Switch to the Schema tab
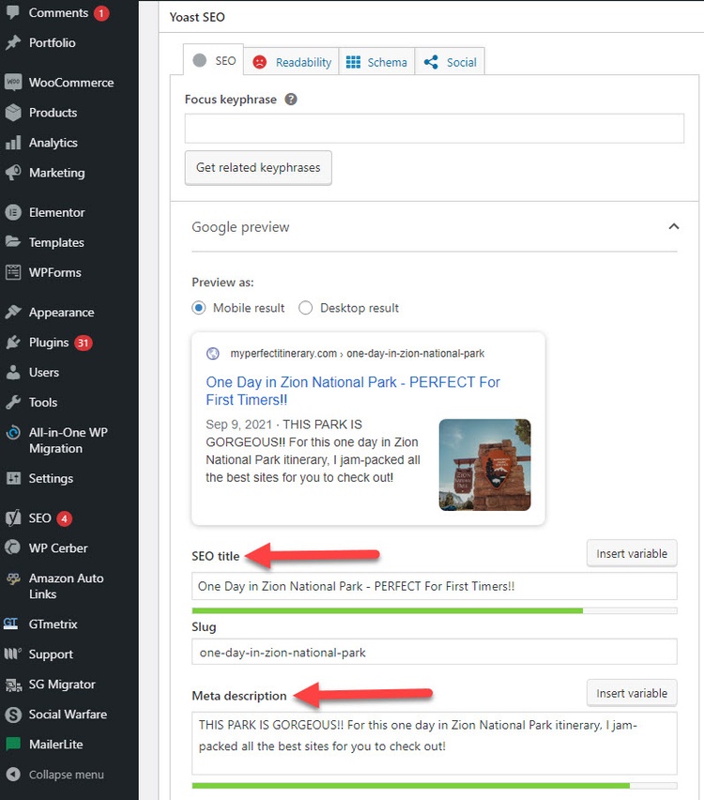This screenshot has width=704, height=800. (376, 62)
